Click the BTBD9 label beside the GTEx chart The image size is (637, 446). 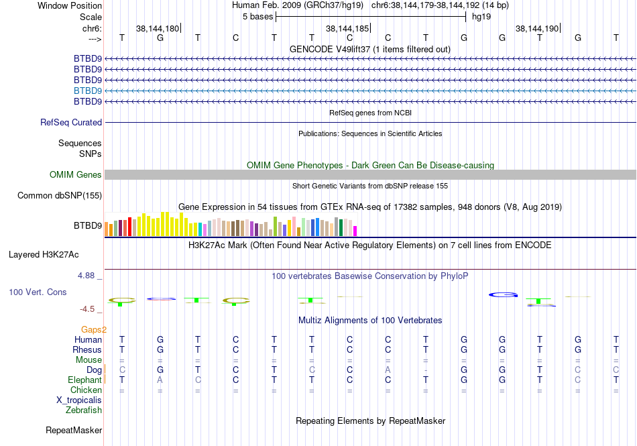click(88, 225)
